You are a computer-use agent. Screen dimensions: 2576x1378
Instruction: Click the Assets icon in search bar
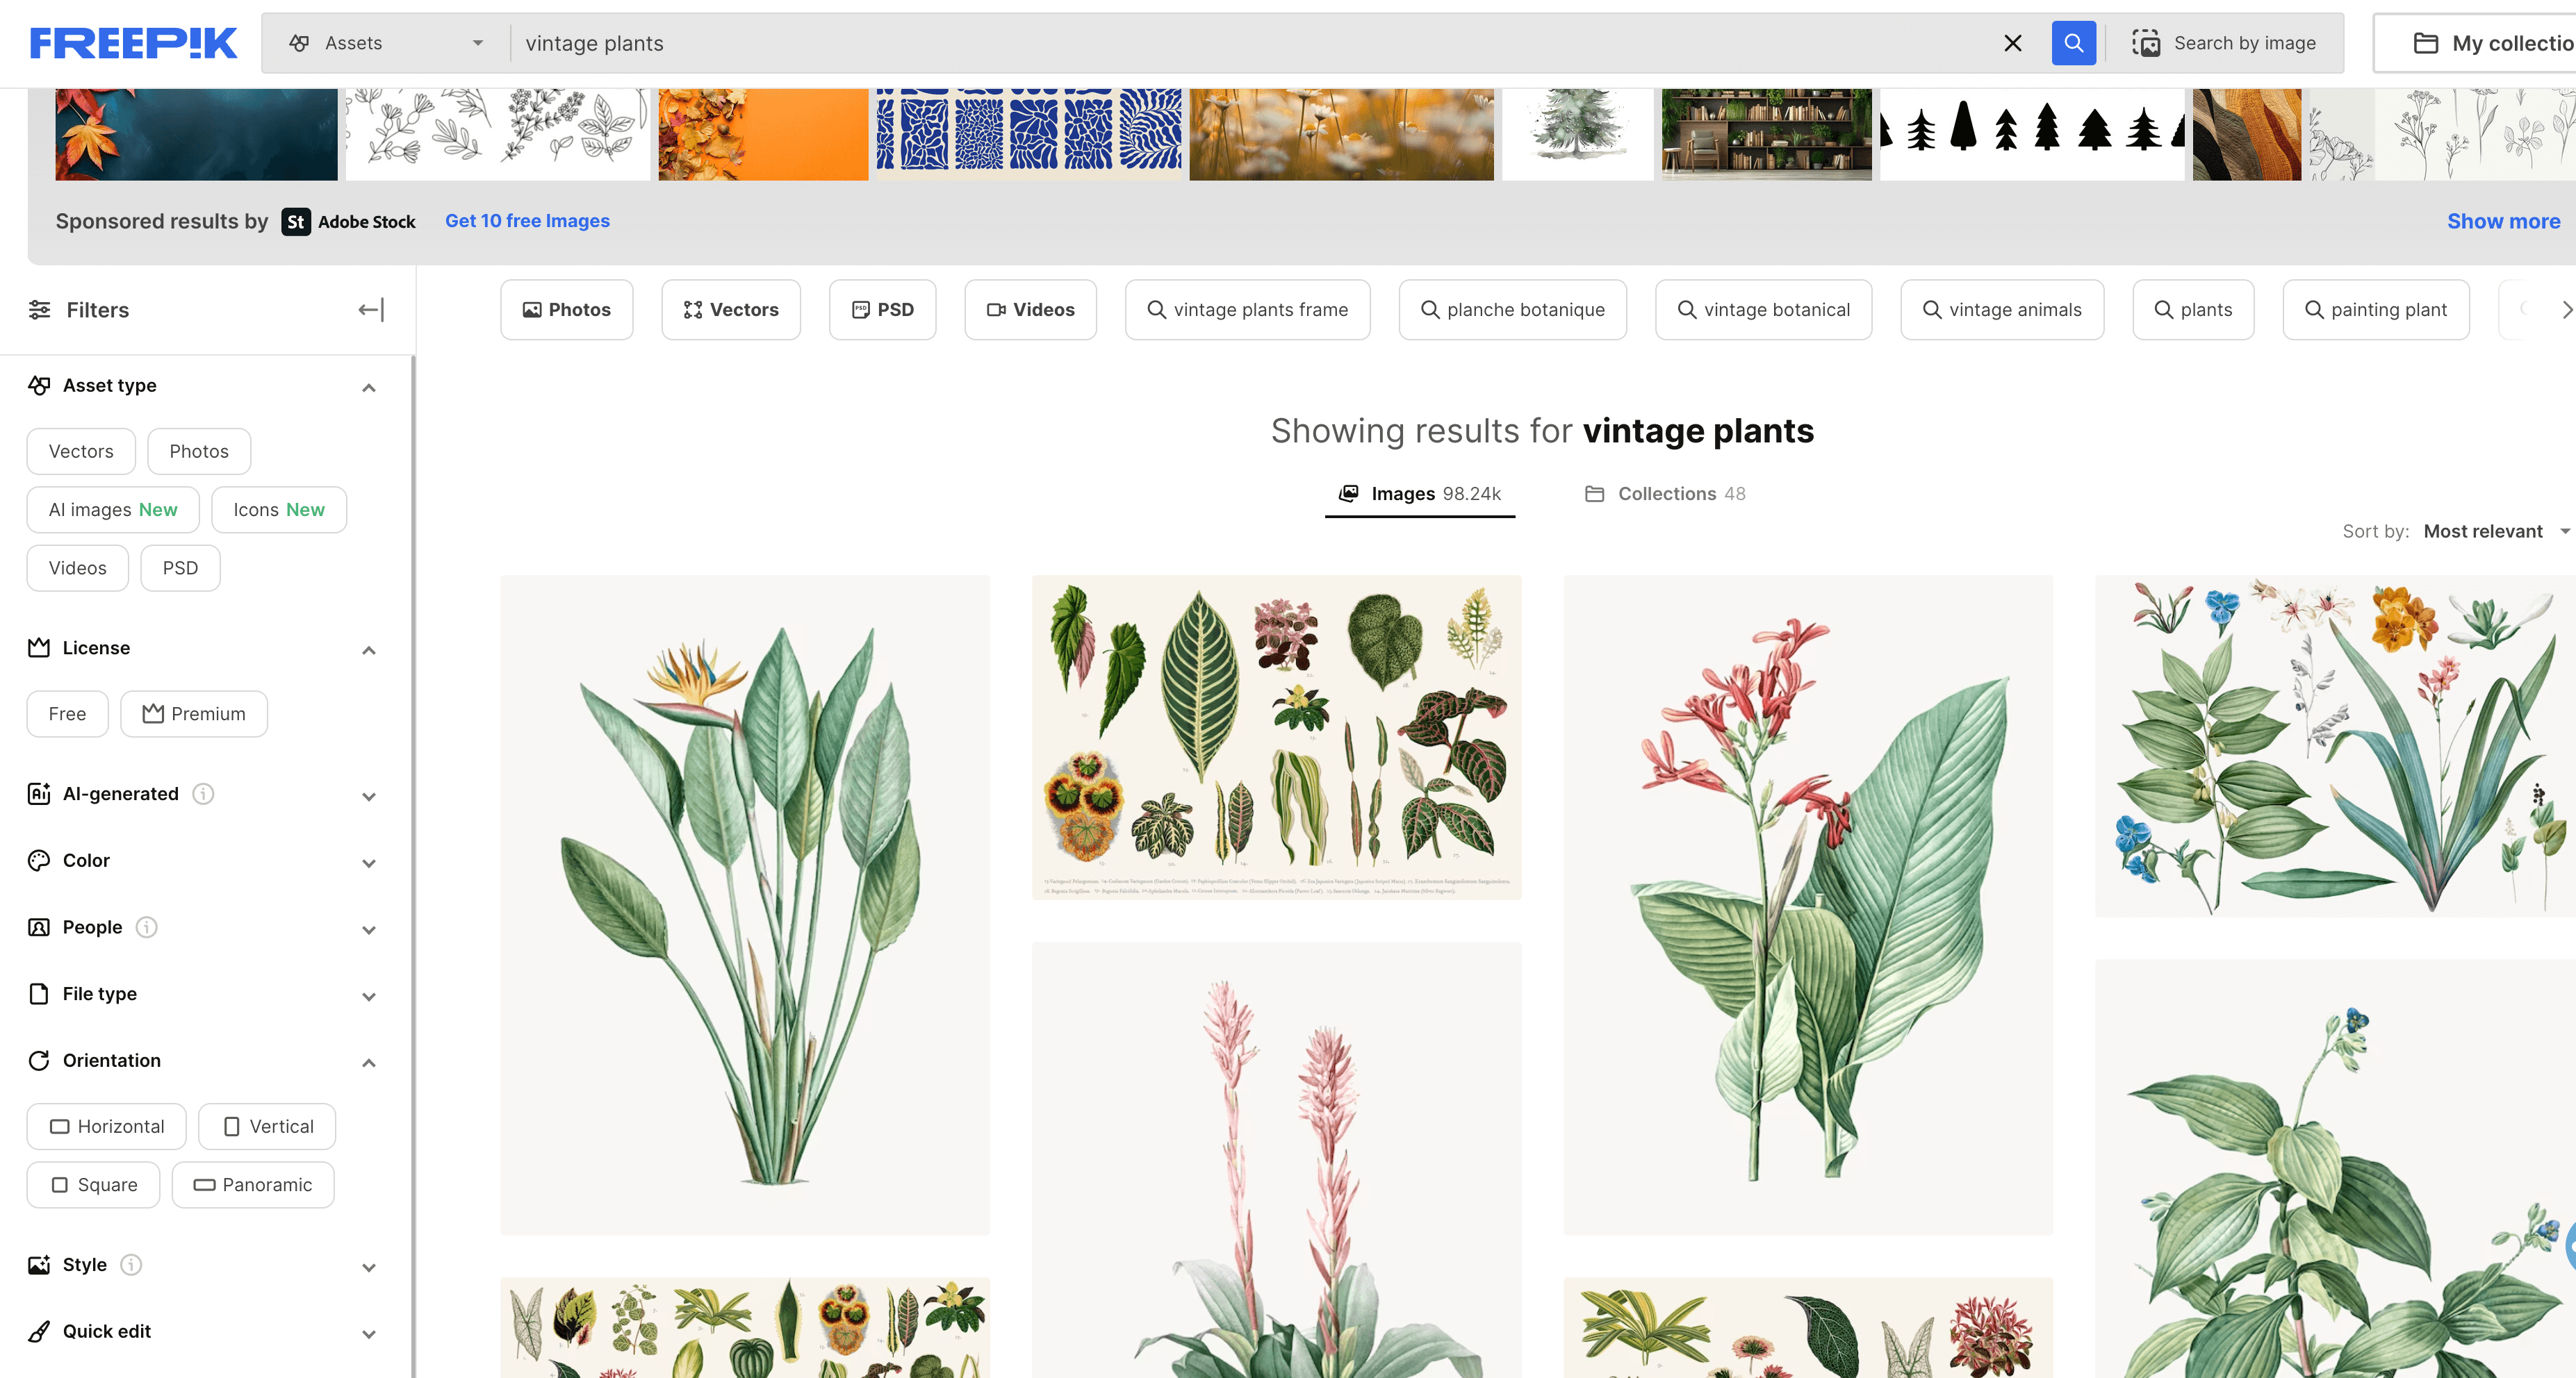pyautogui.click(x=299, y=43)
